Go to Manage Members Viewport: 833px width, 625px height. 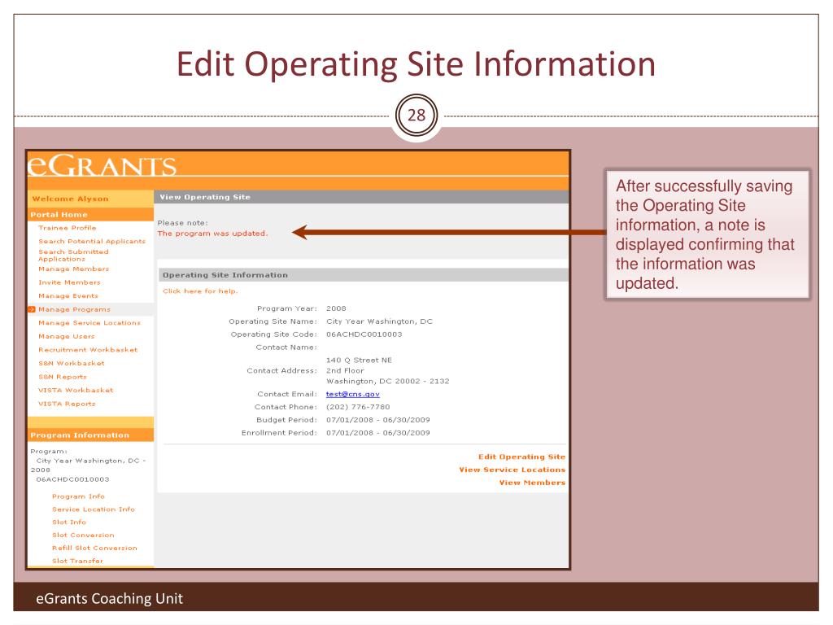tap(74, 269)
